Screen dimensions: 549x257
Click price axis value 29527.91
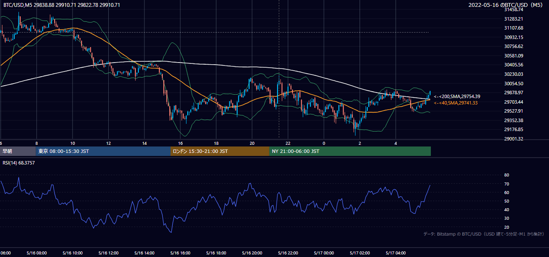tap(514, 111)
